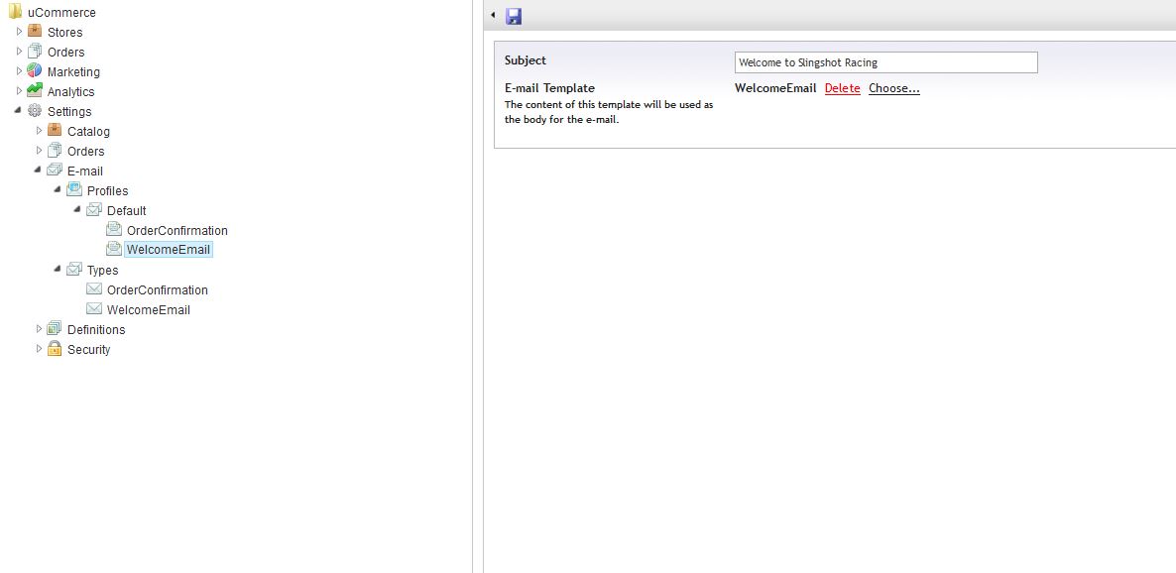Select the uCommerce root label
Screen dimensions: 1176x573
click(61, 13)
